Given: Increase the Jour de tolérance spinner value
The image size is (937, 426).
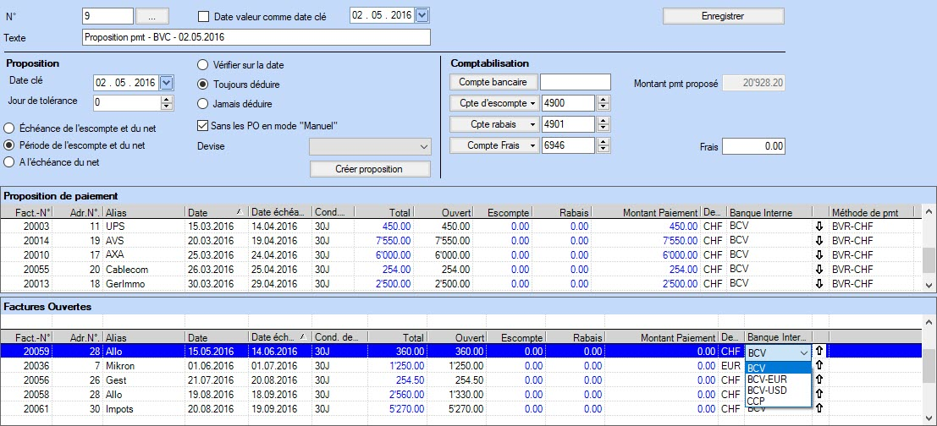Looking at the screenshot, I should [166, 98].
